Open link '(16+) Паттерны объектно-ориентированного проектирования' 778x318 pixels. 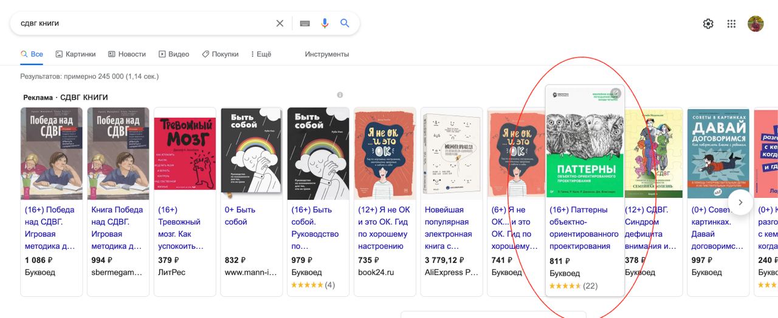(584, 228)
